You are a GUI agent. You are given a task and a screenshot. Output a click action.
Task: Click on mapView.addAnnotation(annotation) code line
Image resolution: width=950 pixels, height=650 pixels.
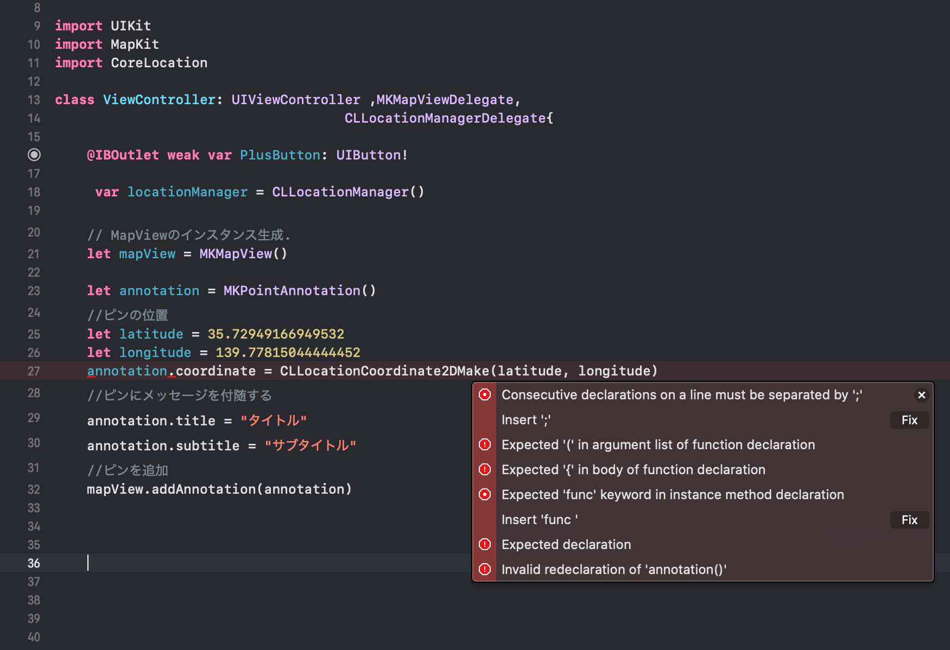click(x=219, y=489)
